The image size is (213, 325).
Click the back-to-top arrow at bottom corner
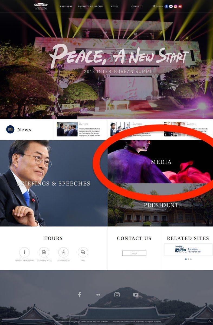pos(210,321)
